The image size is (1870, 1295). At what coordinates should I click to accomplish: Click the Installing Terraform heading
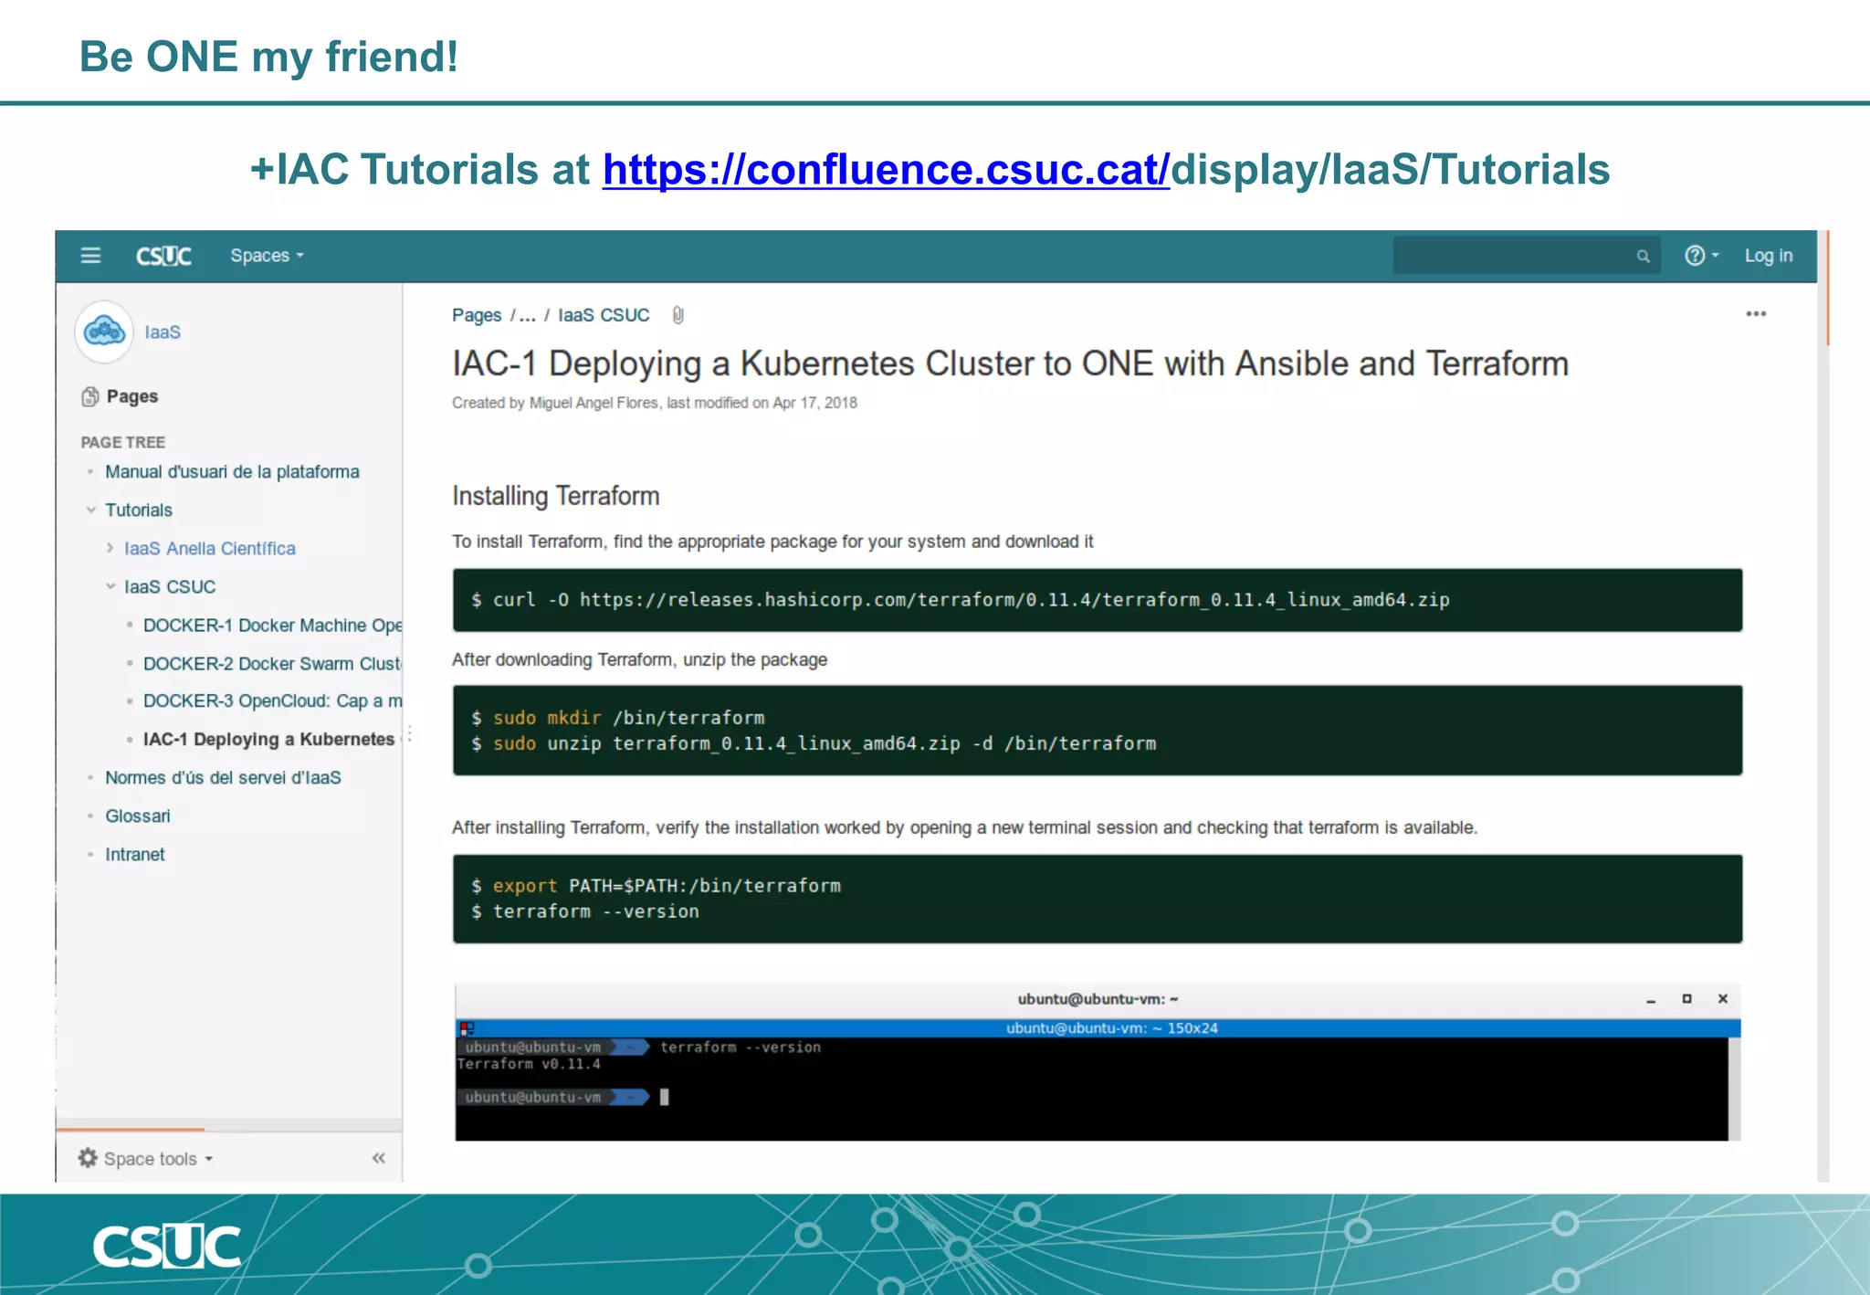pyautogui.click(x=555, y=496)
